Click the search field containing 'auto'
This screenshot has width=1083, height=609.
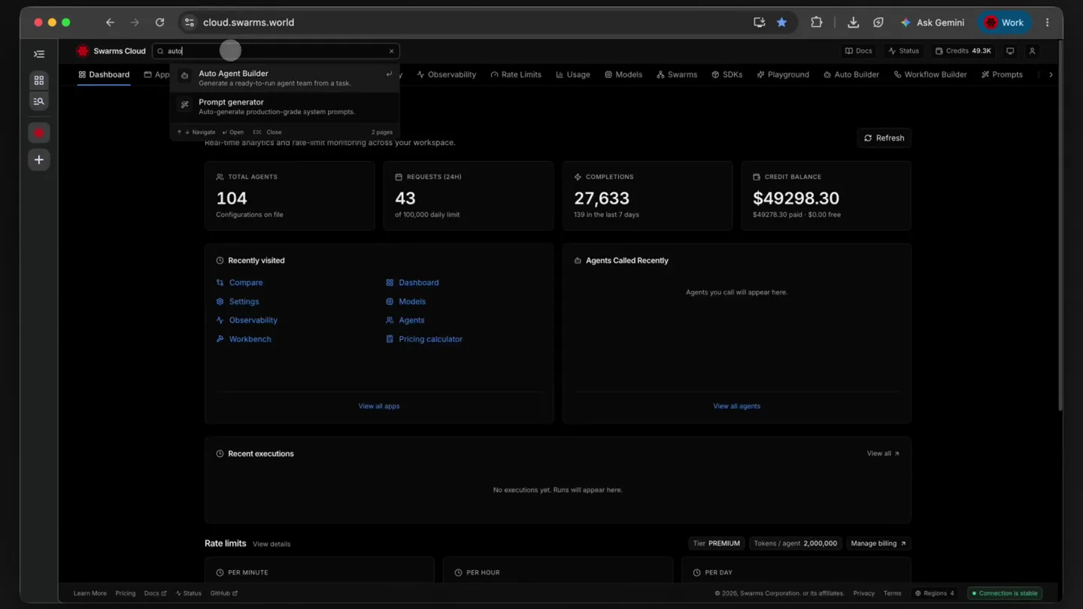click(275, 51)
